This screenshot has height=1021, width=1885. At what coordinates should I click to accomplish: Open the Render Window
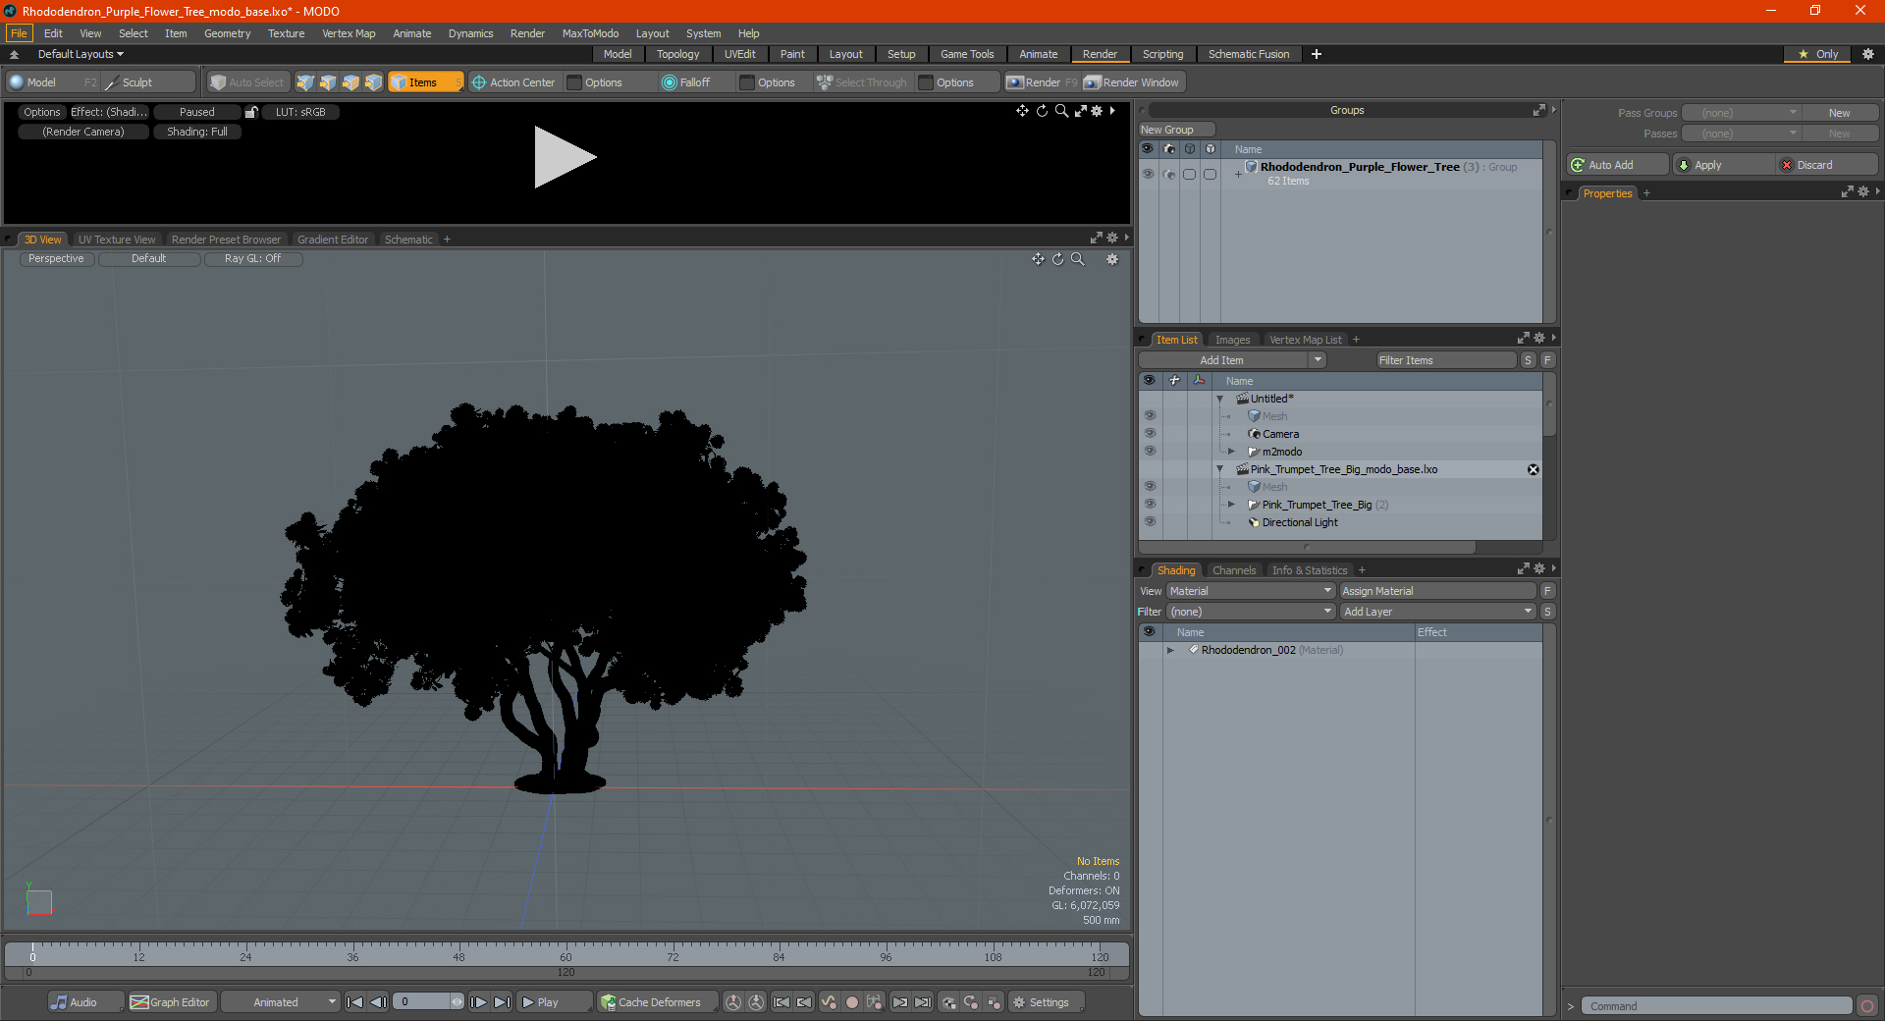point(1132,82)
